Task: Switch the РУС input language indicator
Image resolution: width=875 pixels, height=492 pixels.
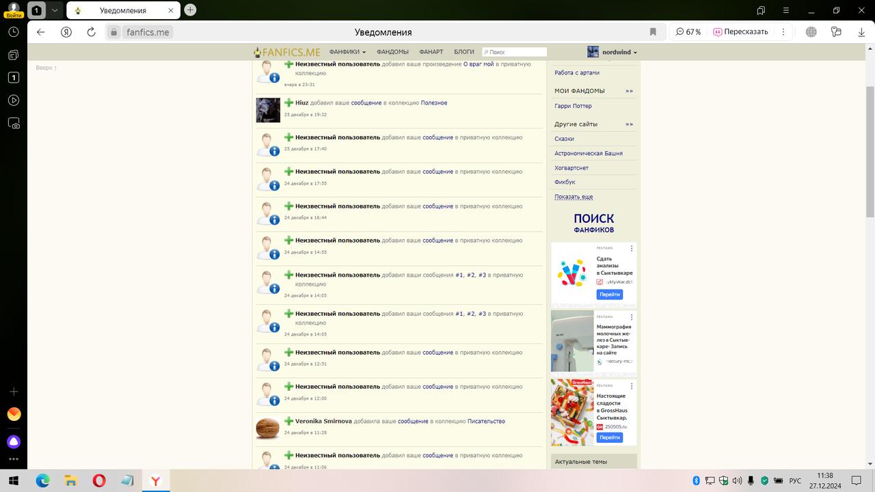Action: (795, 480)
